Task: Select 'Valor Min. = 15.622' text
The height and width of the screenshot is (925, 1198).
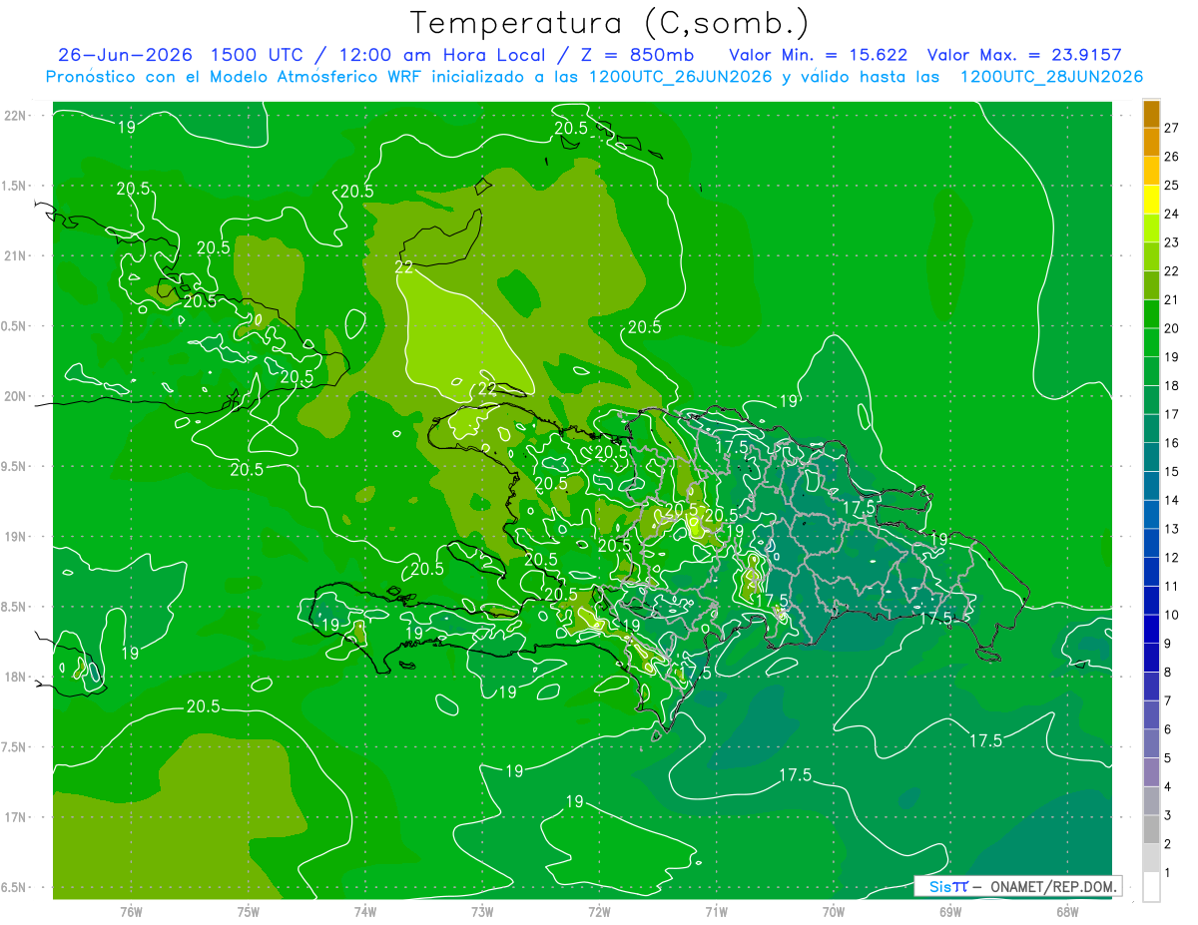Action: 819,55
